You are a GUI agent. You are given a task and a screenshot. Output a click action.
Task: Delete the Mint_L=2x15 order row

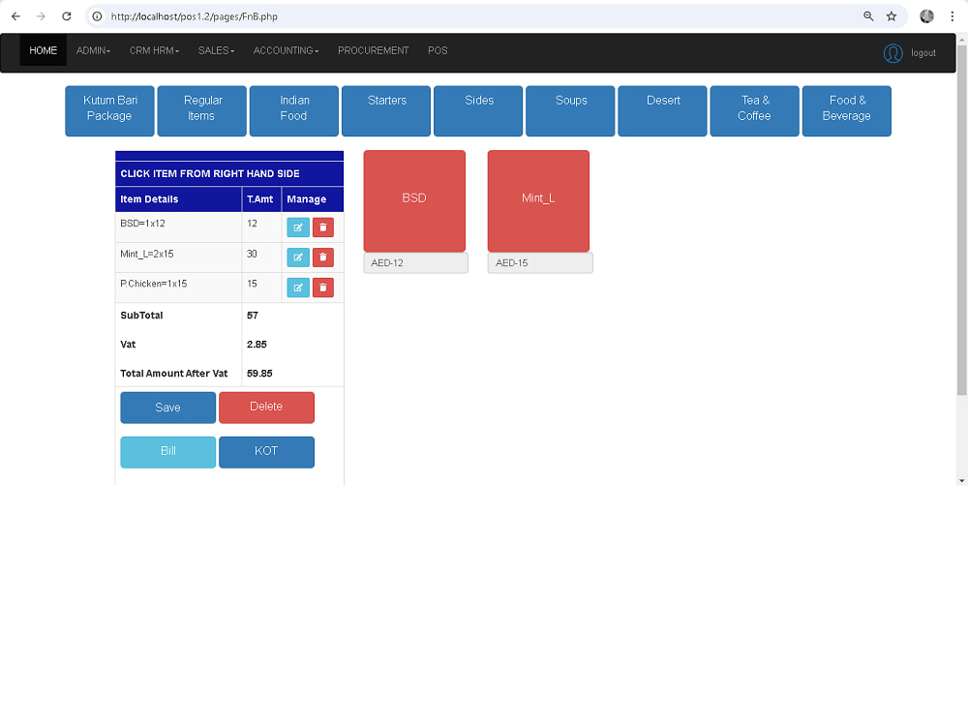tap(323, 257)
